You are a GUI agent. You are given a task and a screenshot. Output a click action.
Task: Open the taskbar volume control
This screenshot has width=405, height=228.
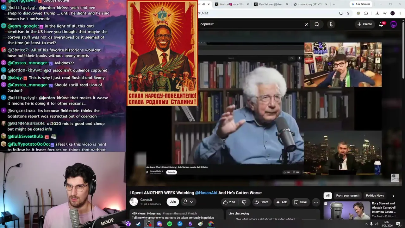[377, 224]
